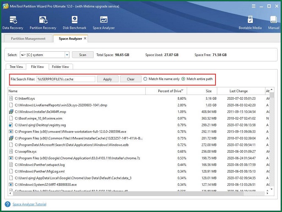Open the drive selection dropdown
This screenshot has width=282, height=212.
click(67, 55)
